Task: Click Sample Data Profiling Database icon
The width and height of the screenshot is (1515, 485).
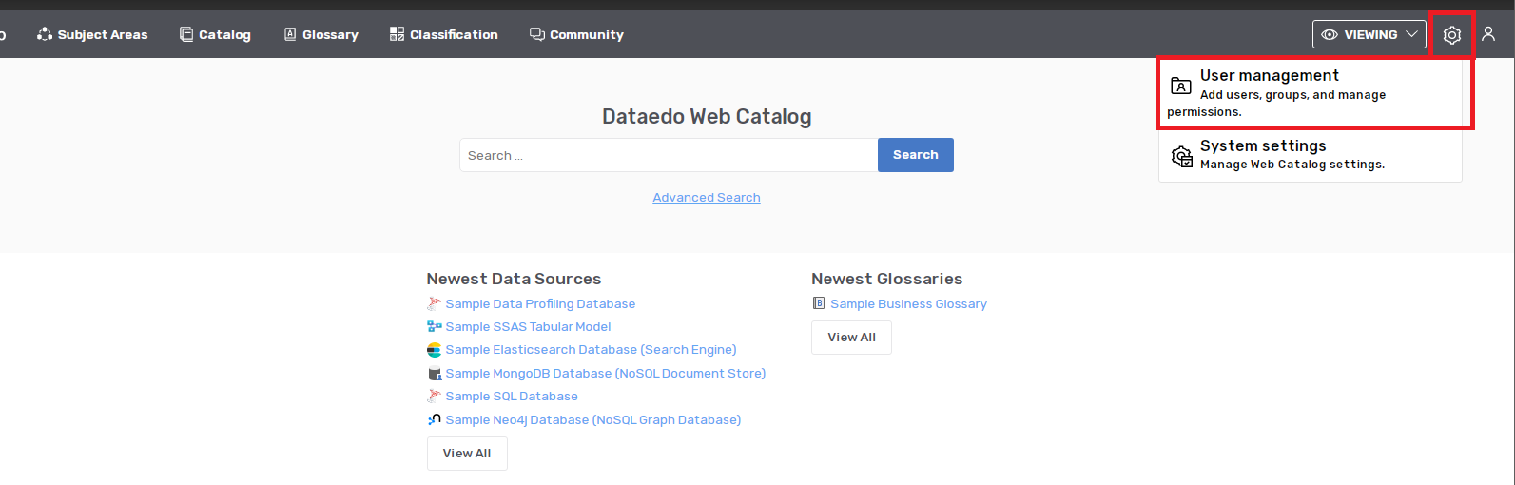Action: [x=434, y=303]
